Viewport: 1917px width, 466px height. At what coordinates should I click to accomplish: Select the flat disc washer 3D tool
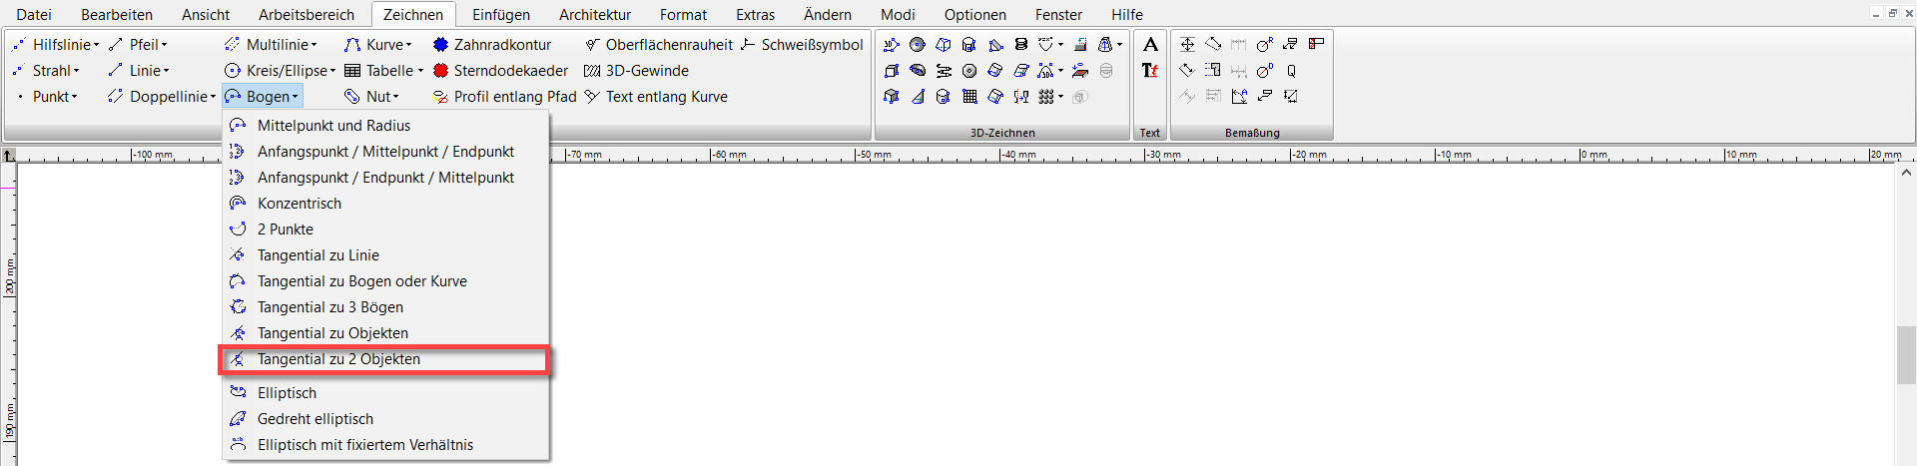969,71
